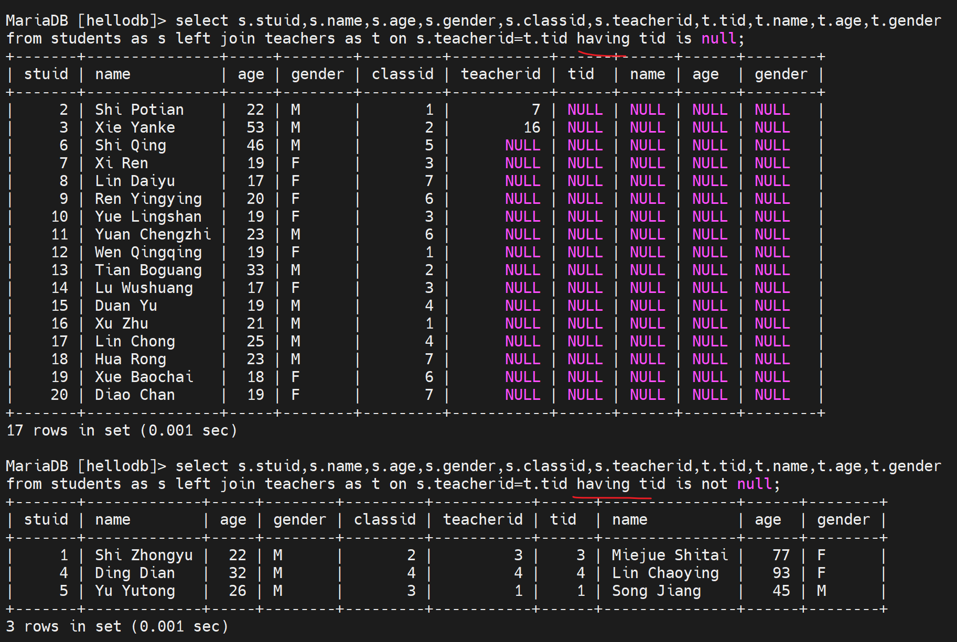Click the word "not" in the second query
The height and width of the screenshot is (642, 957).
(714, 484)
